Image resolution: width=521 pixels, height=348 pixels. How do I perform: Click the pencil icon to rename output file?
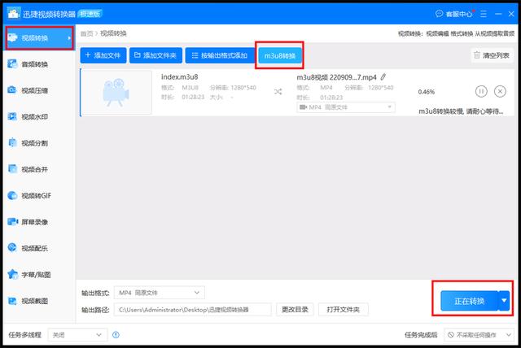[x=383, y=76]
